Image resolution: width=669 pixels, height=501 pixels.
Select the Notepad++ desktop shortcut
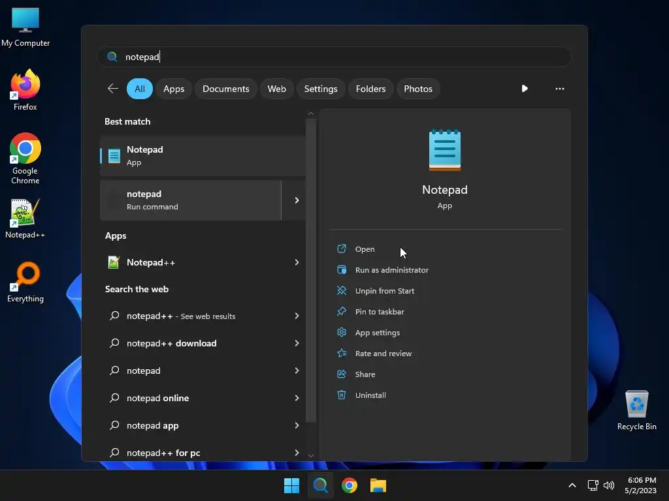(x=25, y=219)
